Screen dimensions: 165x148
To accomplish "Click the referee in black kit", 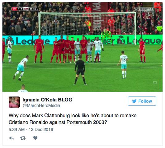I will [x=80, y=70].
